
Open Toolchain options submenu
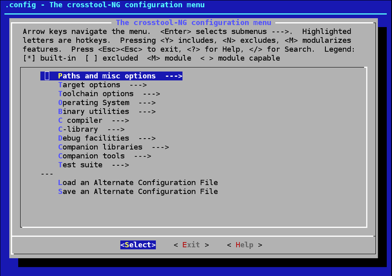(x=109, y=94)
